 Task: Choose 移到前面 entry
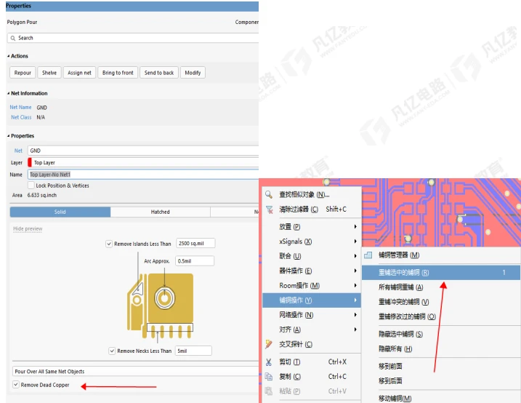point(441,366)
